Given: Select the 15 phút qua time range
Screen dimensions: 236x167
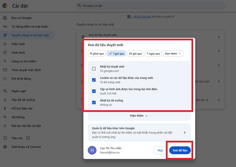Looking at the screenshot, I should [x=97, y=53].
